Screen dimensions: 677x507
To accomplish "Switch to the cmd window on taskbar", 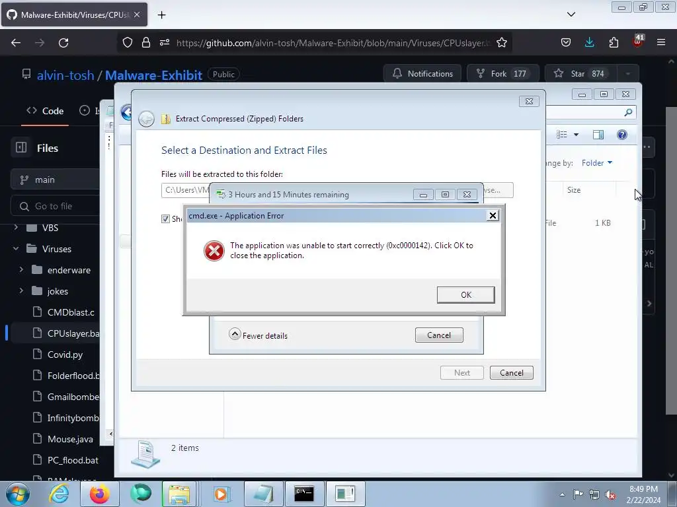I will click(304, 494).
